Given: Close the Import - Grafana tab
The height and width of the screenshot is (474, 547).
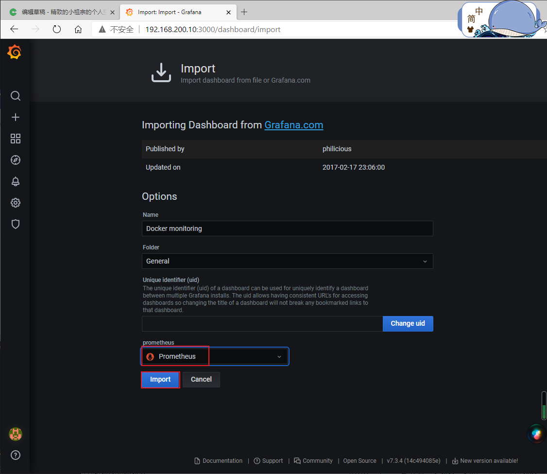Looking at the screenshot, I should pos(228,12).
